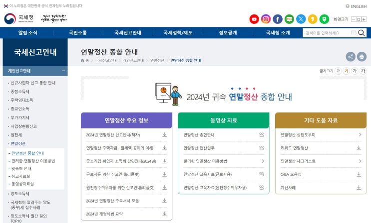Viewport: 371px width, 223px height.
Task: Select the highlighted default font size 가
Action: 347,71
